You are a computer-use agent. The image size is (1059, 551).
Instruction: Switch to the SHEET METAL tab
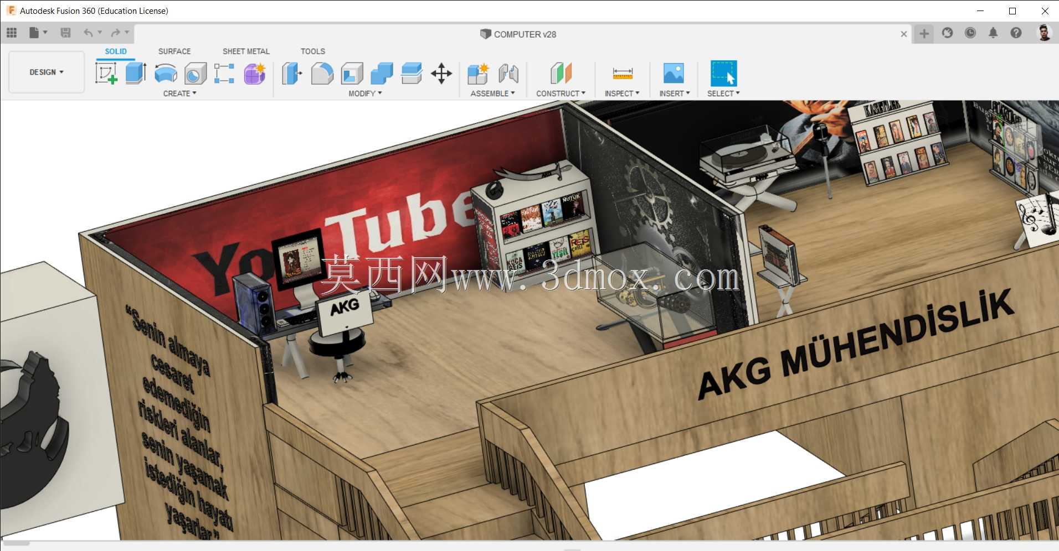tap(246, 51)
